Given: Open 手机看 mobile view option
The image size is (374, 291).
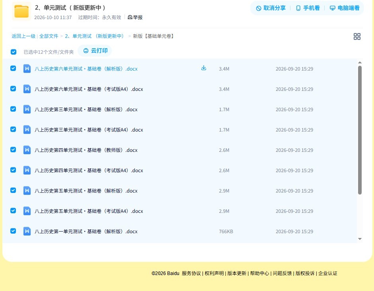Looking at the screenshot, I should tap(308, 8).
